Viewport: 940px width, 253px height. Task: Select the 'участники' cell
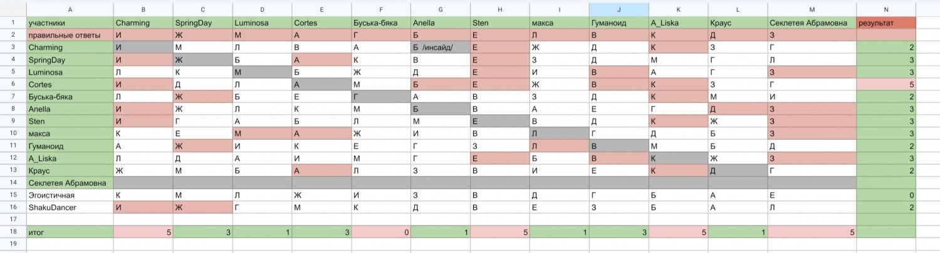[x=70, y=23]
